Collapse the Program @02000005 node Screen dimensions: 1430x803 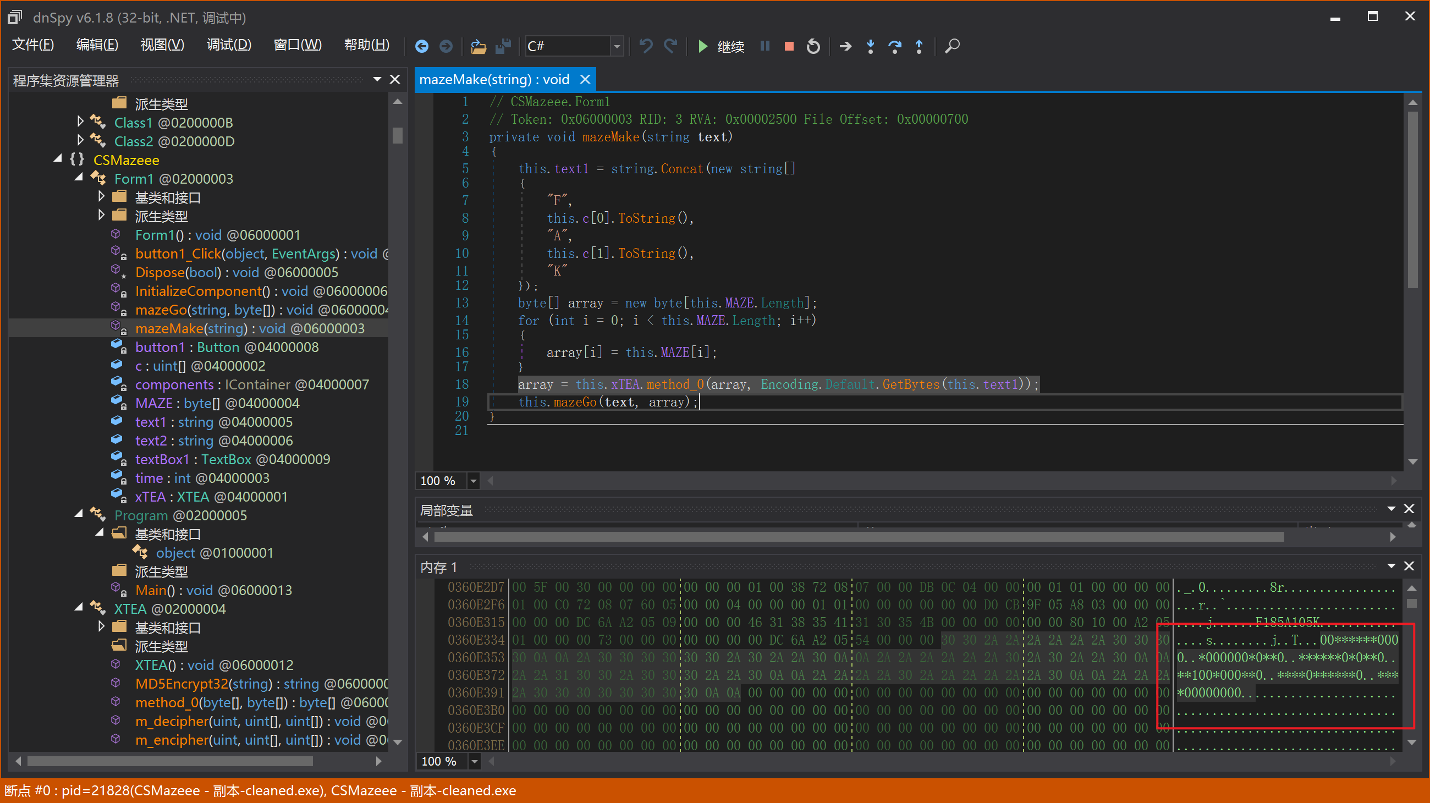coord(78,514)
